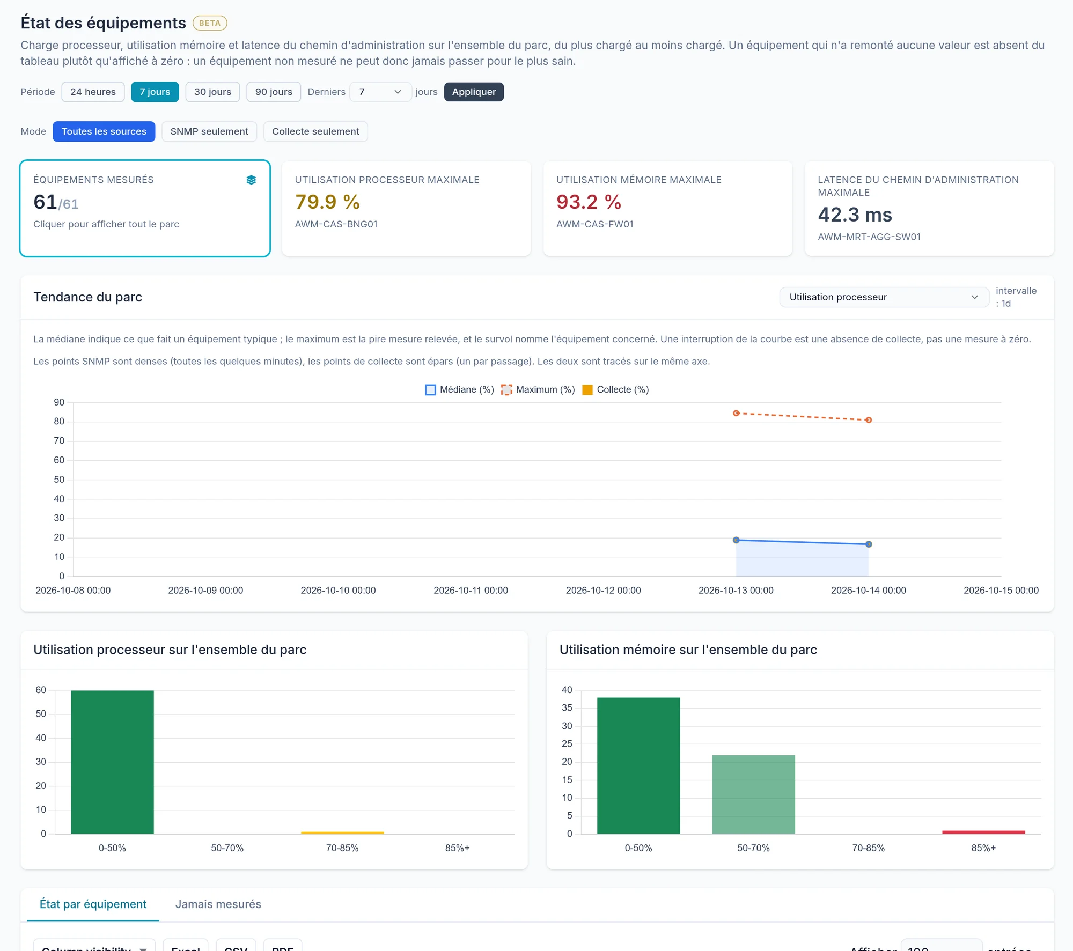Click the 42.3 ms latency value
The image size is (1073, 951).
pyautogui.click(x=855, y=215)
